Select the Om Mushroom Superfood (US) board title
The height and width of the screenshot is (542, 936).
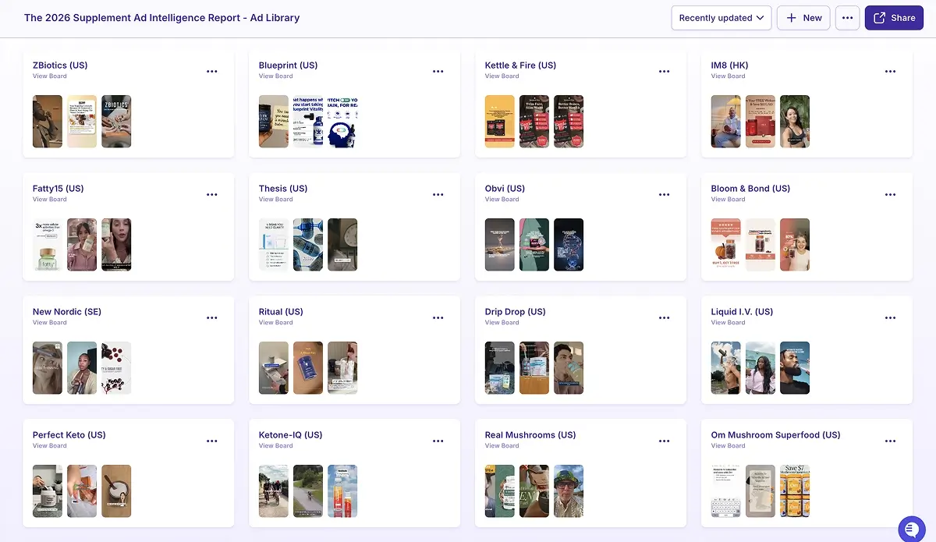click(x=776, y=435)
